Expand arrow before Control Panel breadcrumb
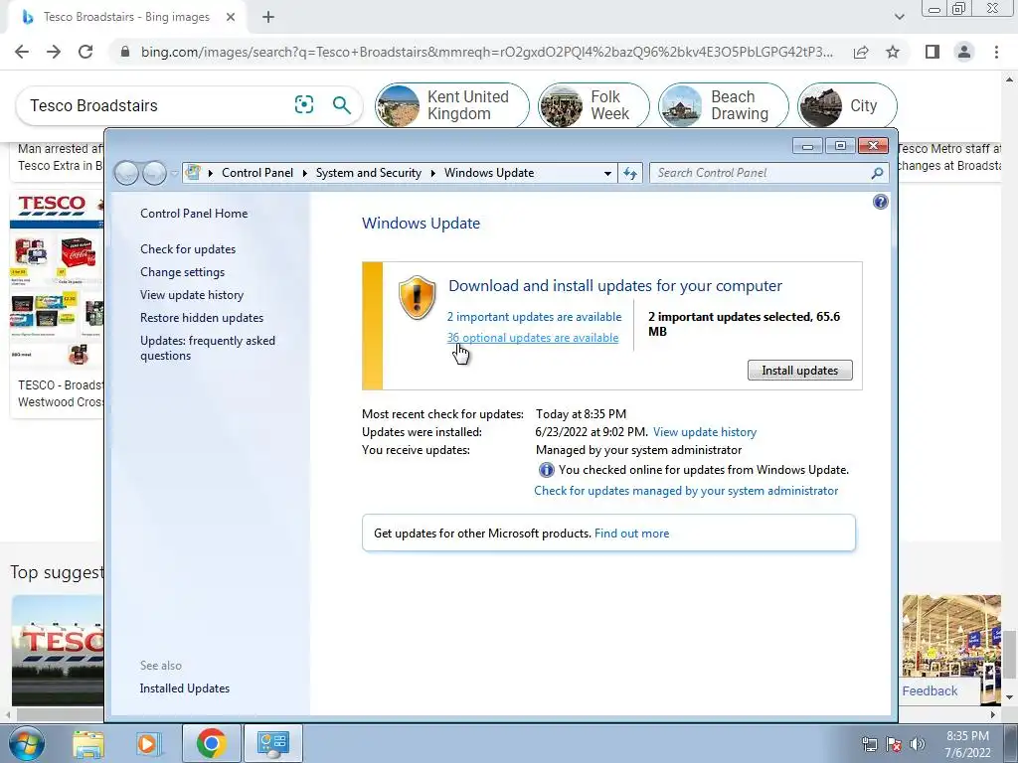This screenshot has height=763, width=1018. (x=211, y=173)
